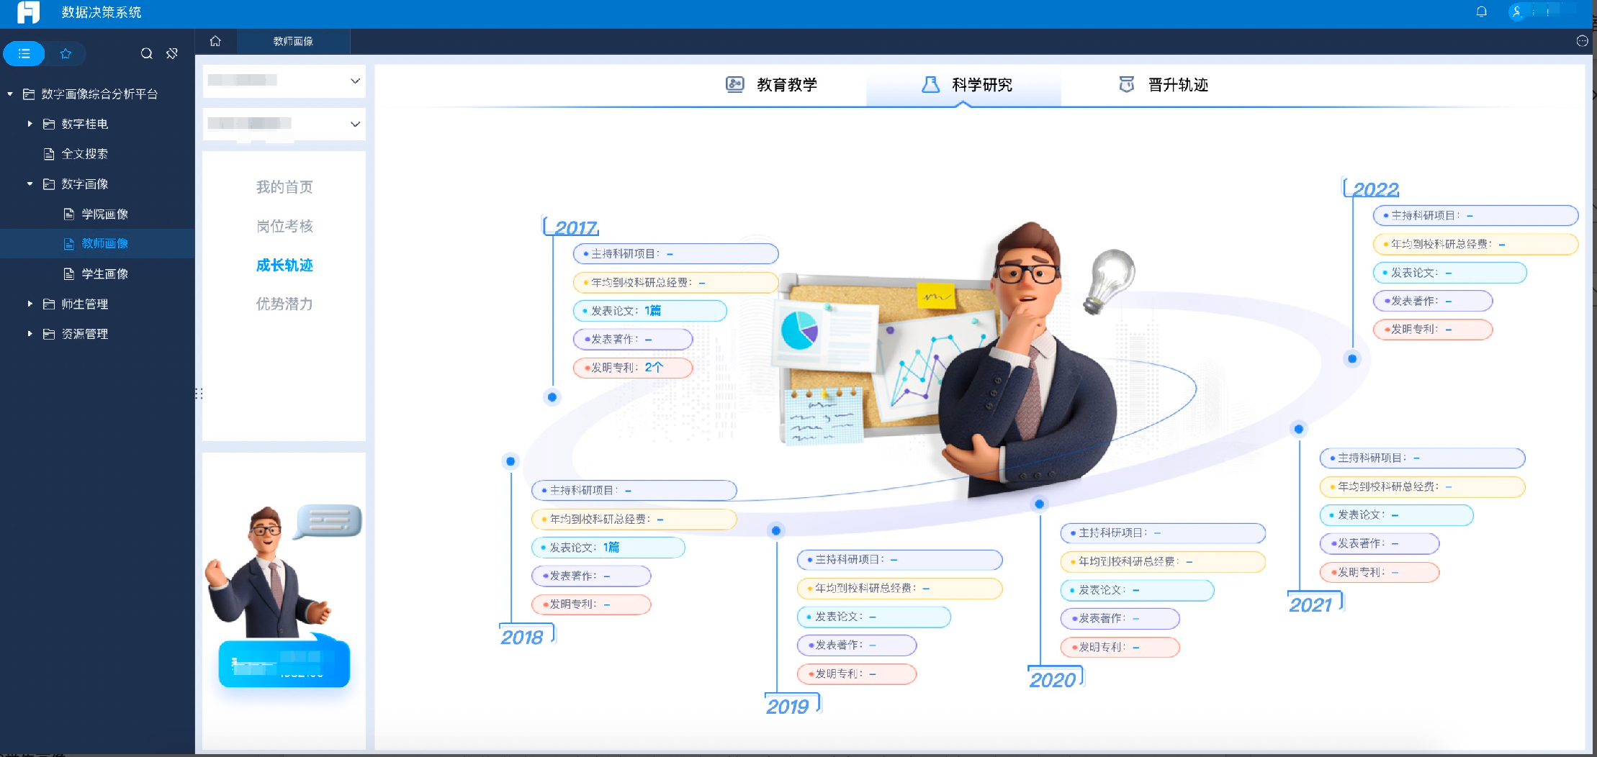Click the document icon beside 学生画像
This screenshot has height=757, width=1597.
(x=69, y=273)
